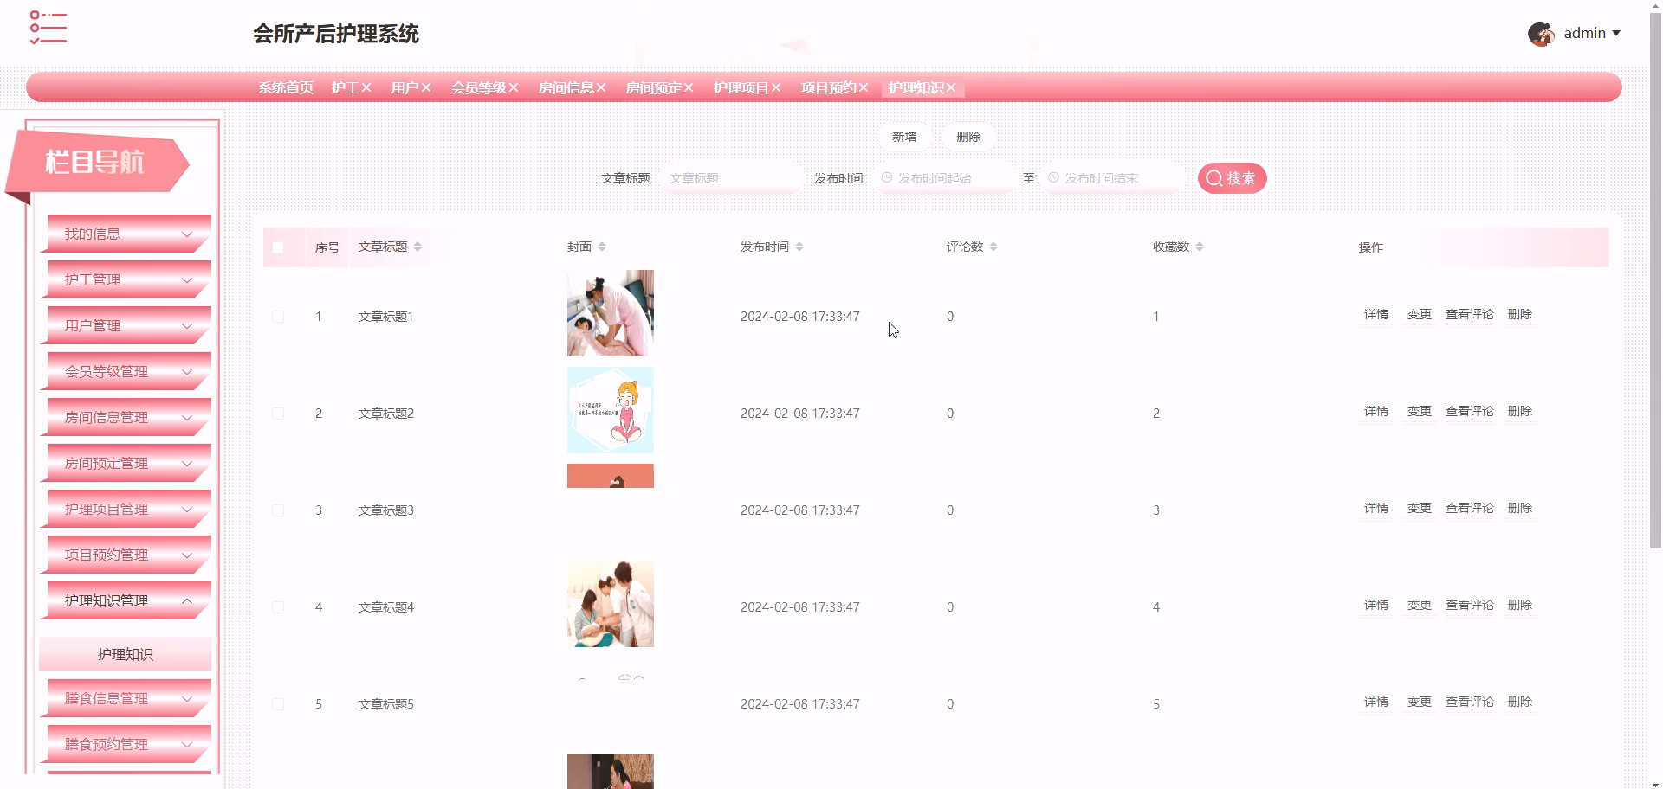Sort the table by 收藏数 column

coord(1200,246)
